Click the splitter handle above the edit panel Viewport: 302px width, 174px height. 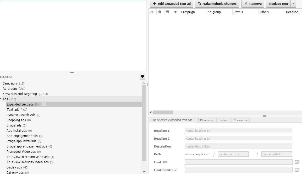tap(265, 116)
